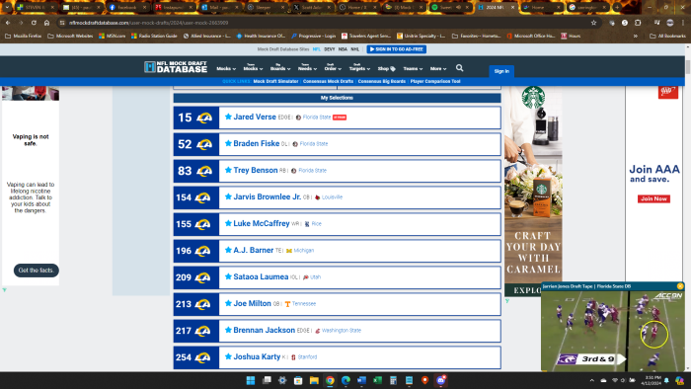Screen dimensions: 691x389
Task: Click the Rams logo on pick 154
Action: 202,197
